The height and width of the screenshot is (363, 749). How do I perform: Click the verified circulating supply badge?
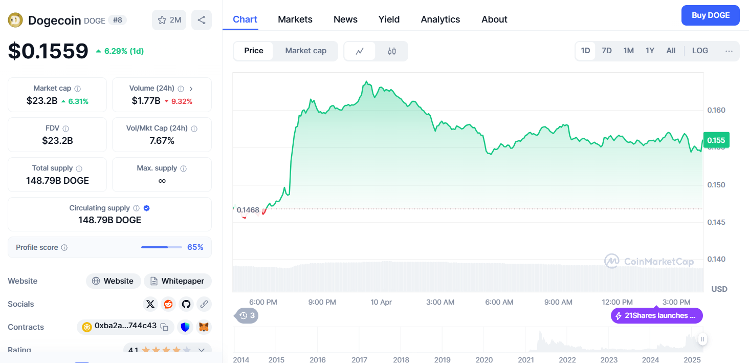(x=147, y=208)
